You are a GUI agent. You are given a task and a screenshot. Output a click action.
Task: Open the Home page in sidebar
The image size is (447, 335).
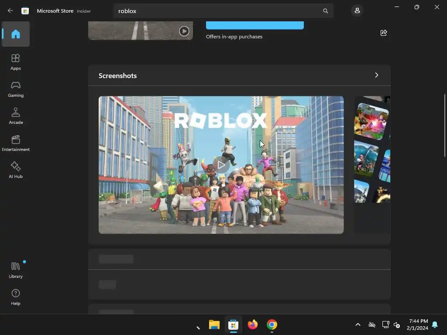[16, 34]
